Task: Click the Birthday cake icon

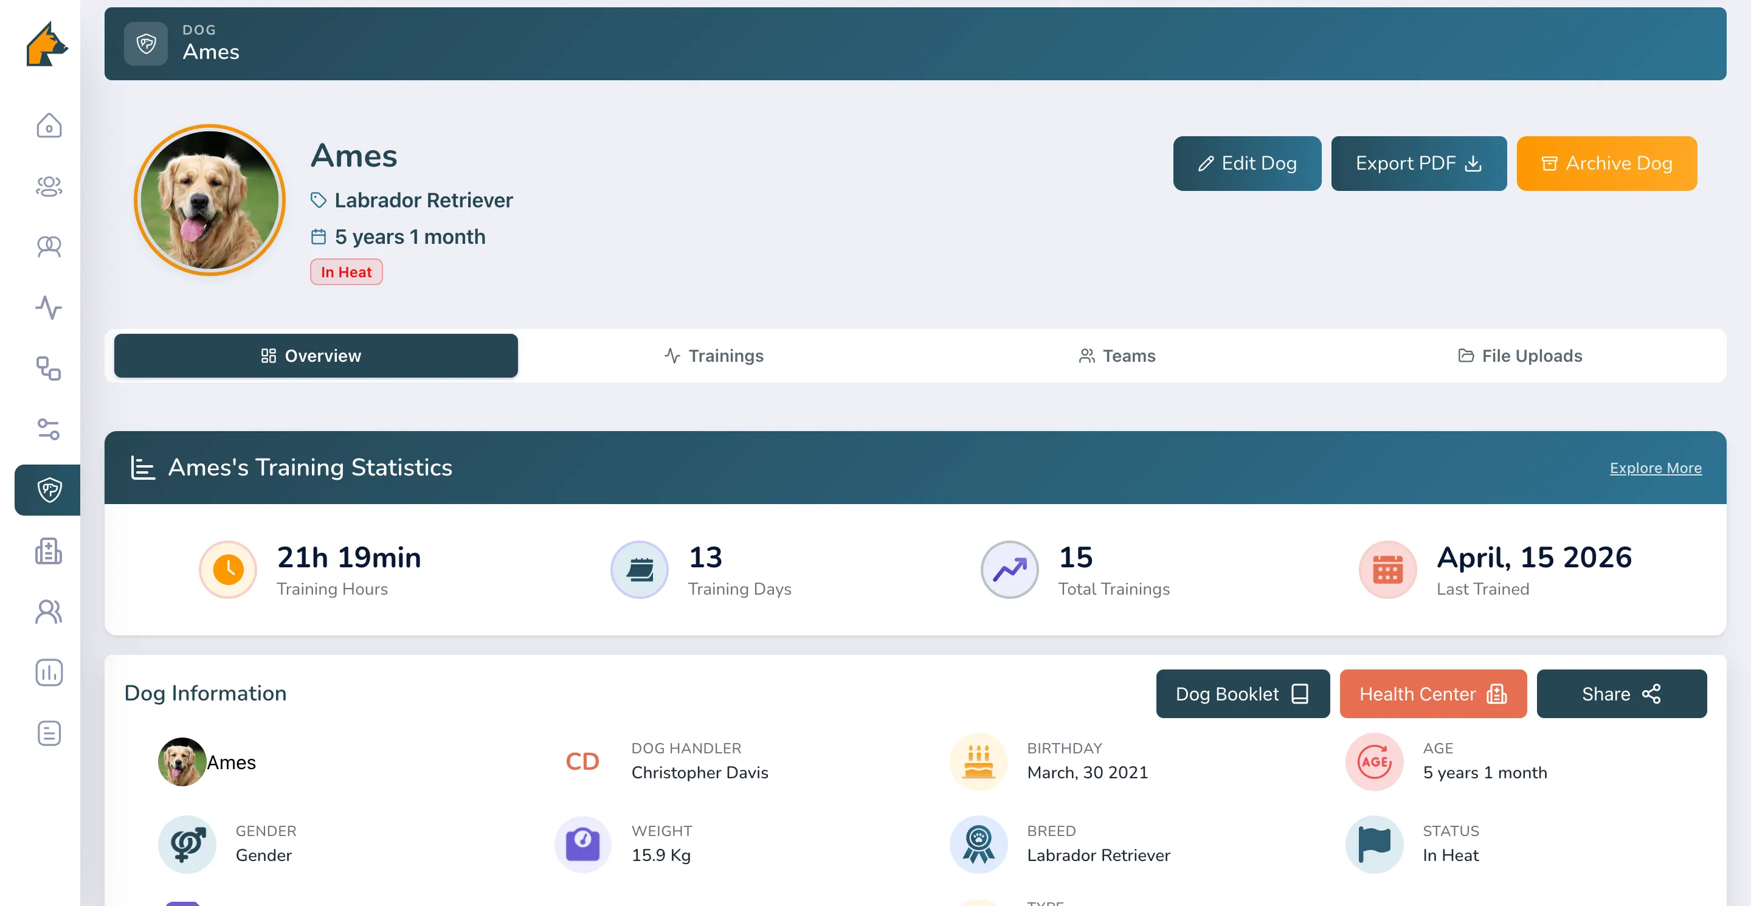Action: click(978, 761)
